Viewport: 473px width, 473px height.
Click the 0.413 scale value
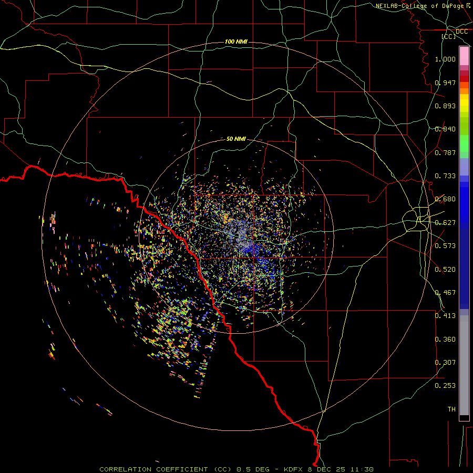coord(445,316)
